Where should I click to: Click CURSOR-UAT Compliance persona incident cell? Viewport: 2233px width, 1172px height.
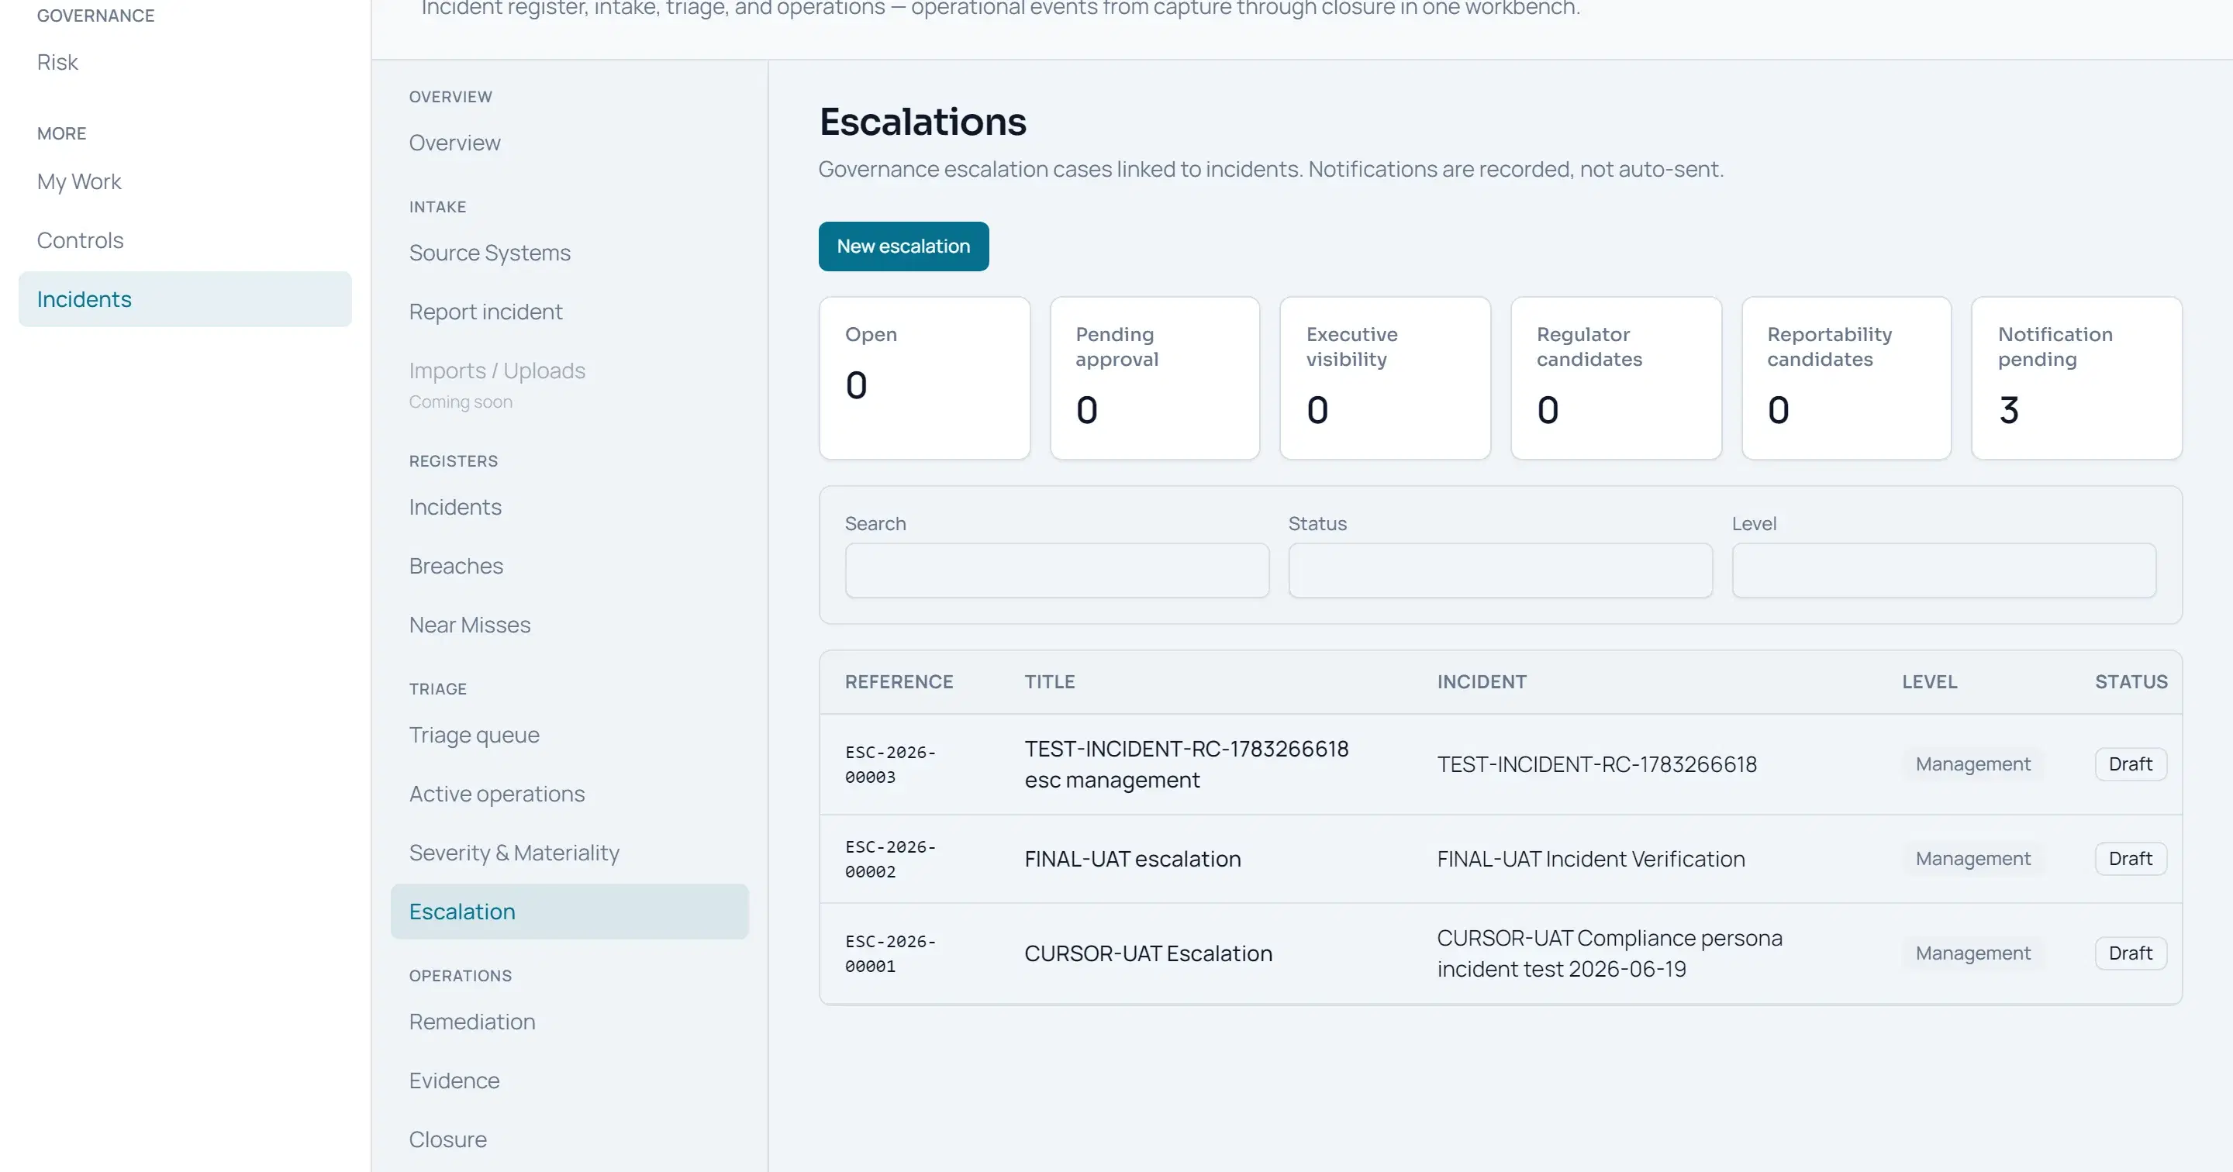1610,953
